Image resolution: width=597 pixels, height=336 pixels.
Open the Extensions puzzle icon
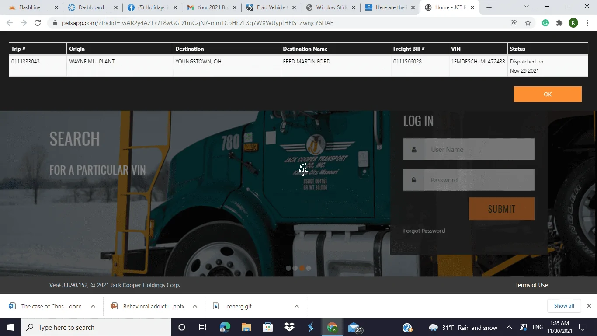(559, 23)
